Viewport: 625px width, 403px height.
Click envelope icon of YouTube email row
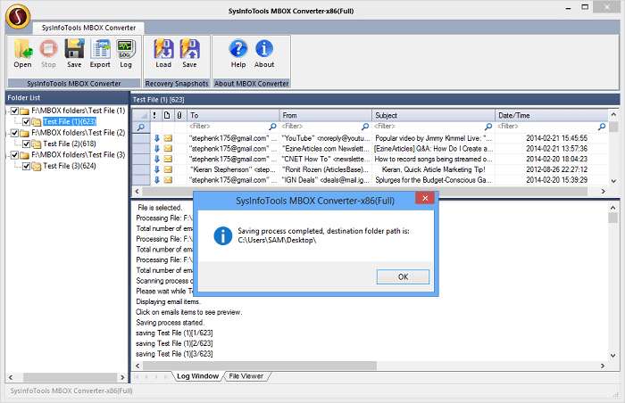(x=168, y=138)
